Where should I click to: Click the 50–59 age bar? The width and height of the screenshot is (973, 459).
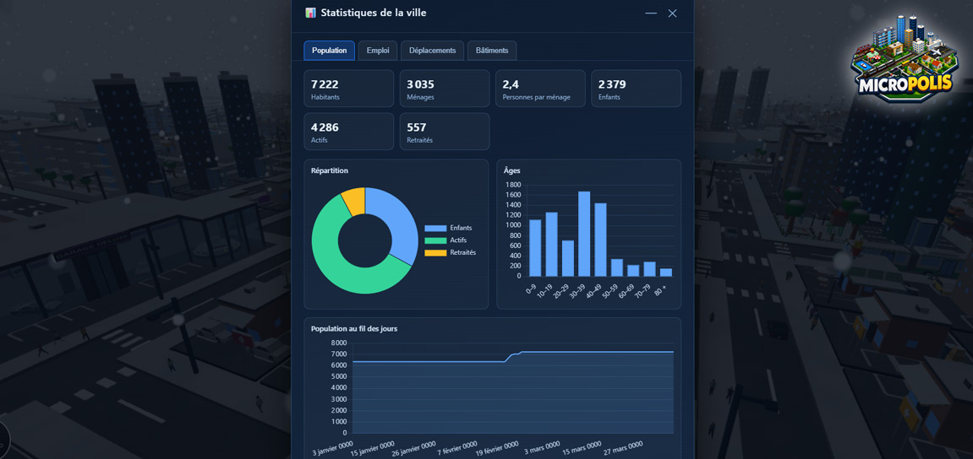click(617, 267)
